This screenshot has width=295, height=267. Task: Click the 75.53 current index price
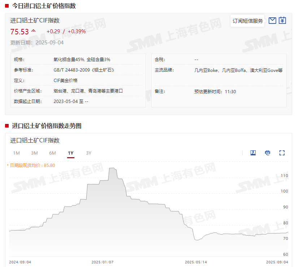(19, 32)
